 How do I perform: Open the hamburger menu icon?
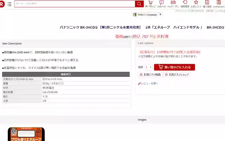[9, 4]
